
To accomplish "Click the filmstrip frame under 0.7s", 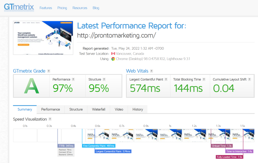I will coord(122,135).
